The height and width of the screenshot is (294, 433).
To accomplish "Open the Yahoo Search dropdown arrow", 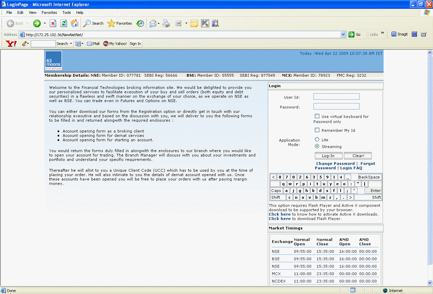I will coord(71,44).
